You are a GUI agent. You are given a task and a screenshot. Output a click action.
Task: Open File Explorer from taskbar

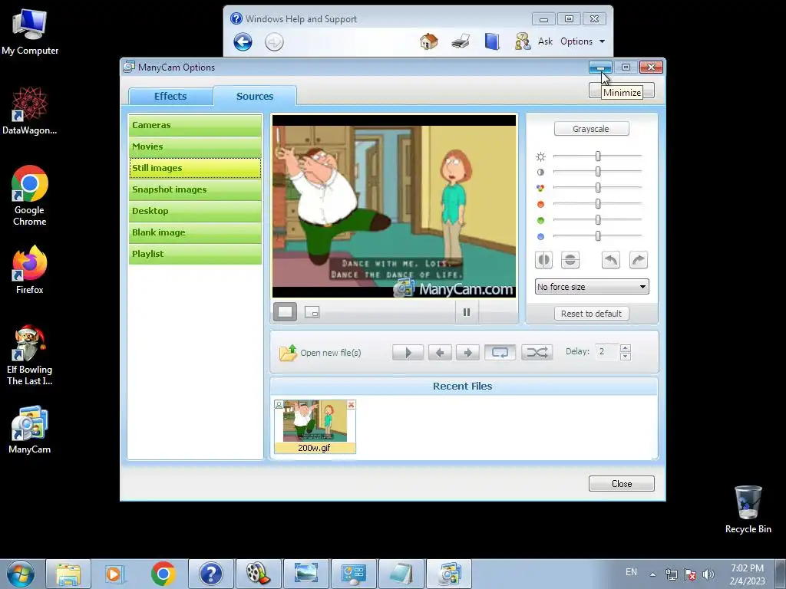point(68,574)
